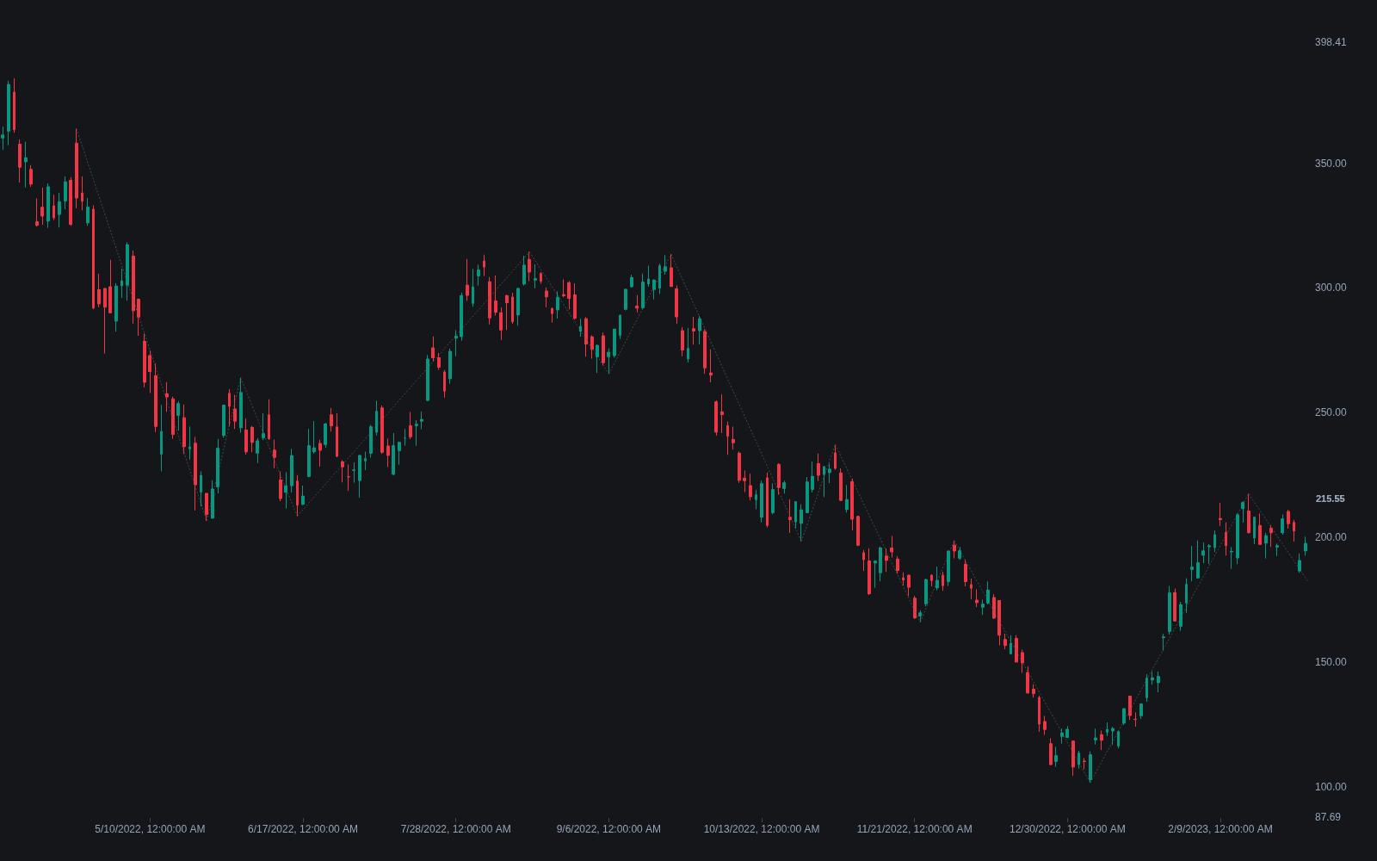Click the 300.00 price axis label

1331,288
